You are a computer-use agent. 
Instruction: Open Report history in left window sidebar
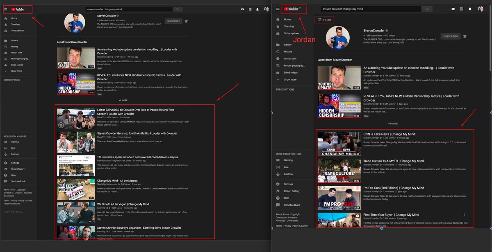coord(18,169)
